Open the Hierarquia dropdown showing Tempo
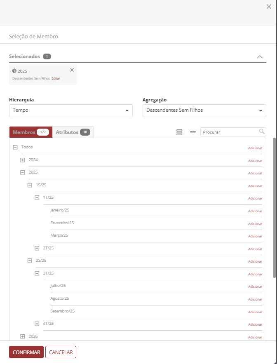 (71, 110)
